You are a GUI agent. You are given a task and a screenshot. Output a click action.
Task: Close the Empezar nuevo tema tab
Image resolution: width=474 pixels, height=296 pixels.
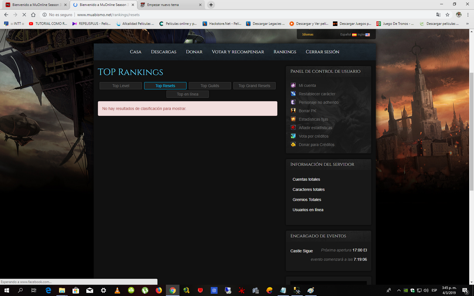click(x=200, y=5)
